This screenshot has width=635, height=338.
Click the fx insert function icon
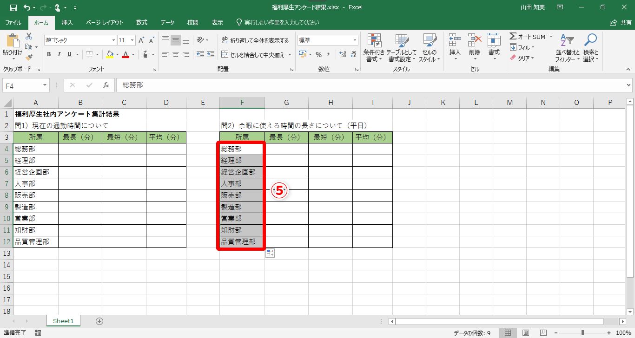(x=106, y=85)
